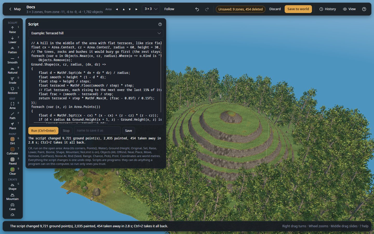
Task: Click the redo arrow icon
Action: 207,9
